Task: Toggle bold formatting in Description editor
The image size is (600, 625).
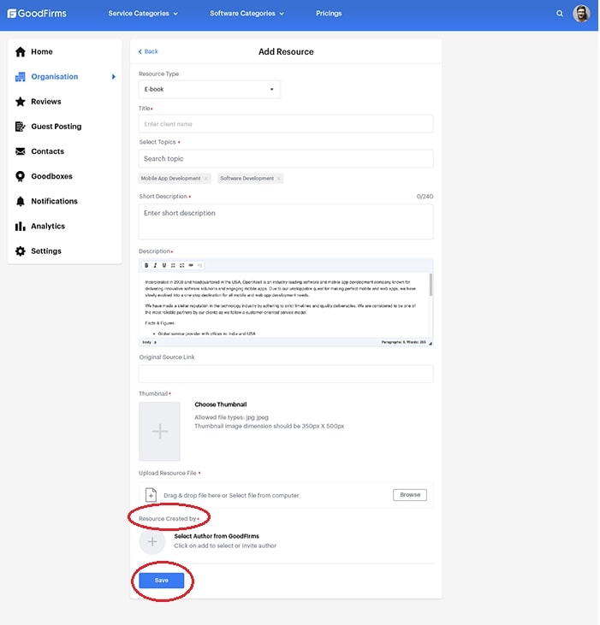Action: (146, 265)
